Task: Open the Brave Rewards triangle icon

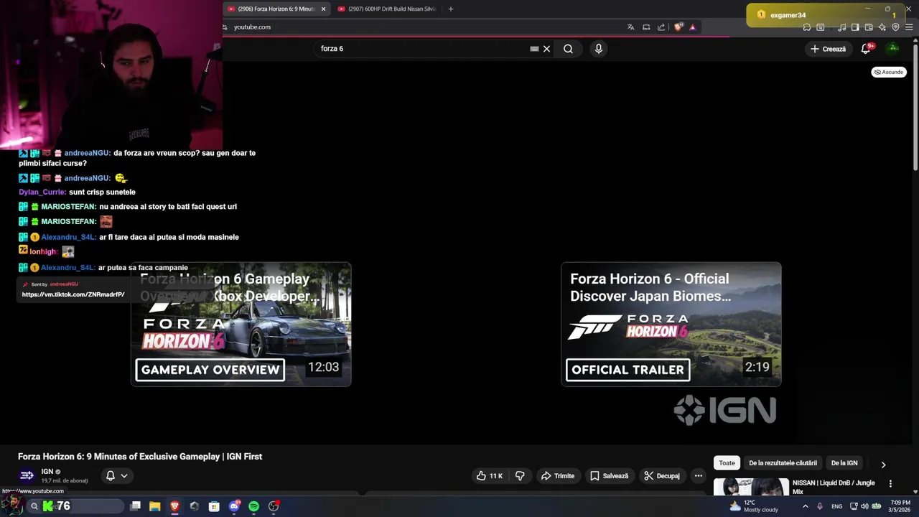Action: point(693,27)
